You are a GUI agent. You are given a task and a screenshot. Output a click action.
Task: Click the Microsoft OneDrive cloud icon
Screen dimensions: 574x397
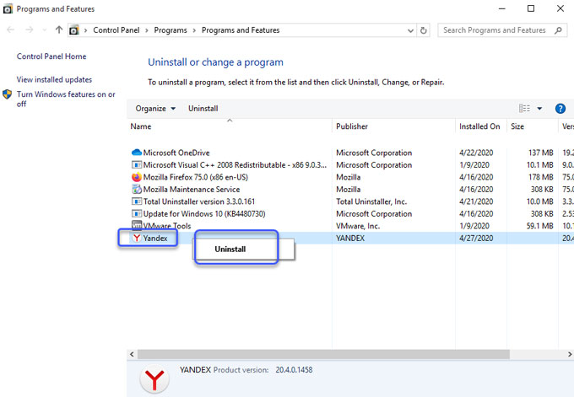[137, 152]
